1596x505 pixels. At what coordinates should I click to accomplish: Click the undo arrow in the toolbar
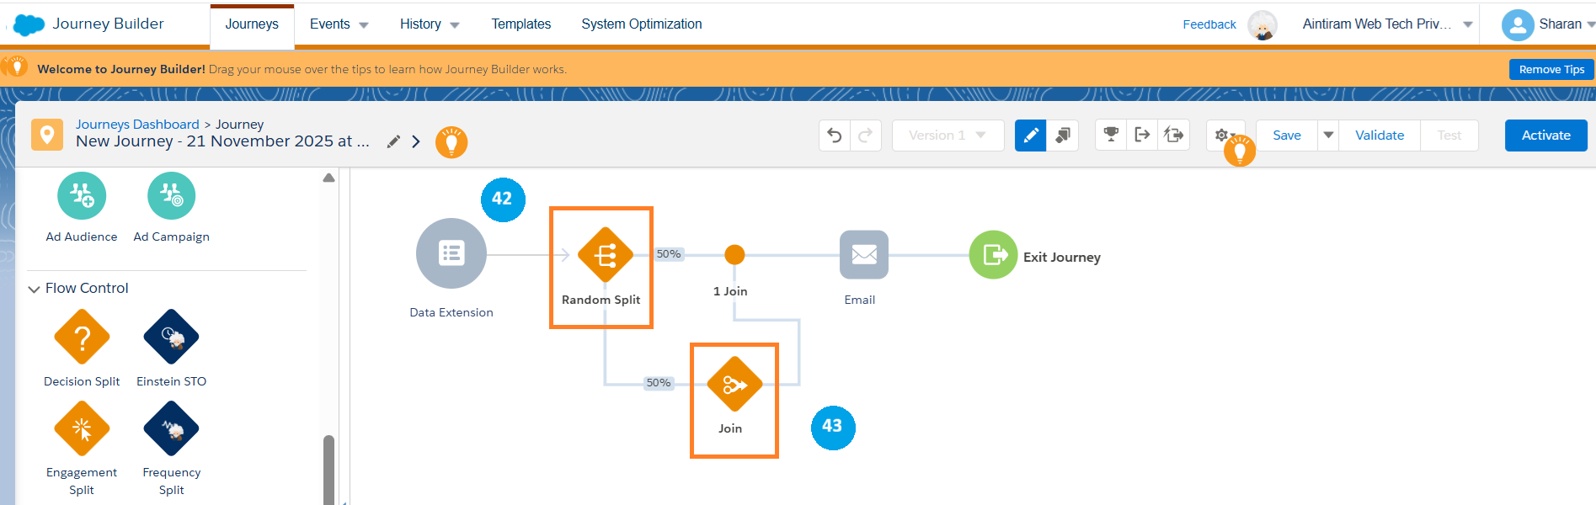834,136
